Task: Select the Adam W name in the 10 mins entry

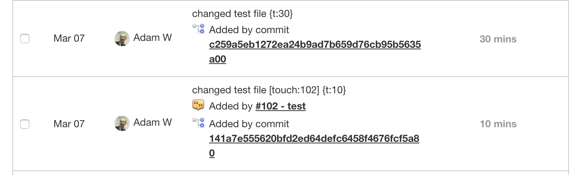Action: 153,122
